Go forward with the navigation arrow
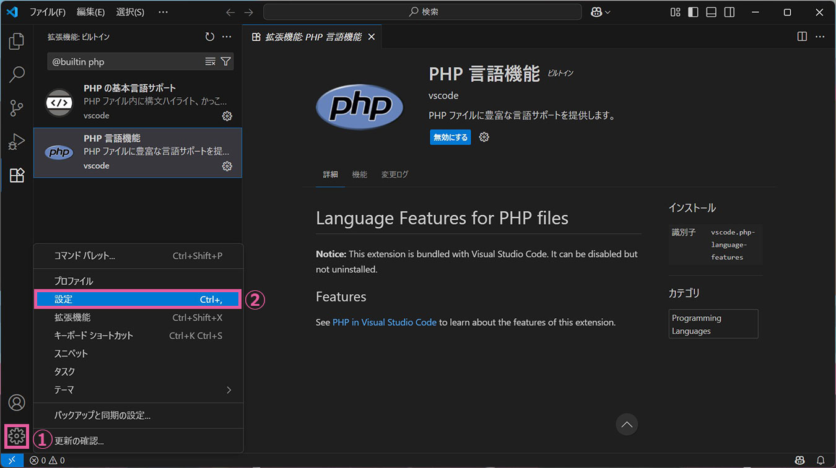This screenshot has width=836, height=468. [248, 12]
